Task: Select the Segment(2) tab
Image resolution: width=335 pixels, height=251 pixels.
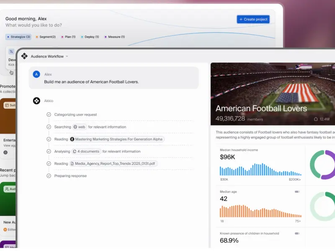Action: click(46, 37)
